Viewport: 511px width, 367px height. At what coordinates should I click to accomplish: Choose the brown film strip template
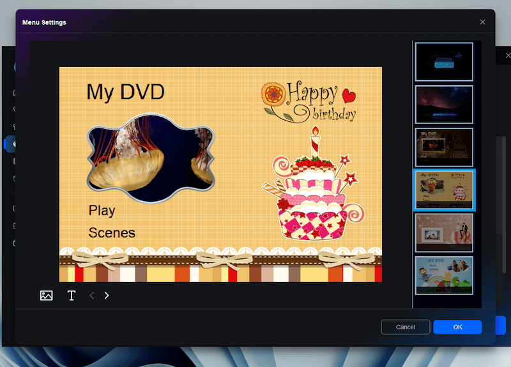[444, 147]
